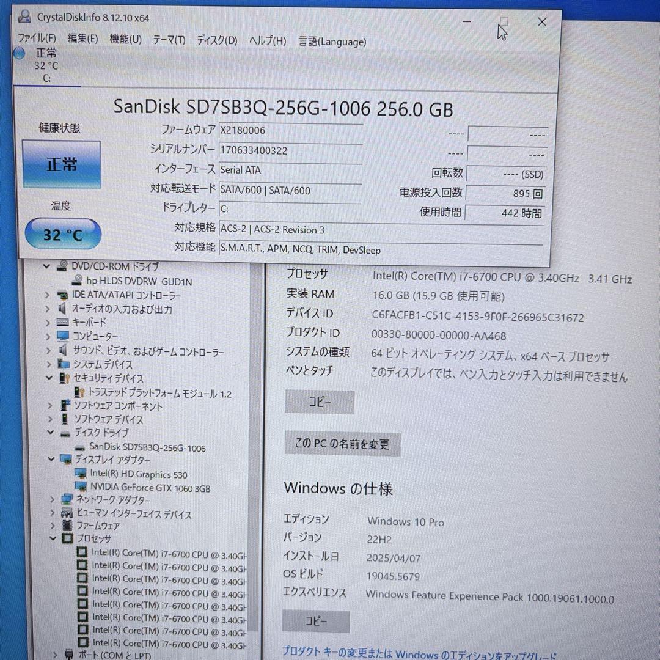Click the セキュリティ デバイス key icon
Viewport: 660px width, 660px height.
click(64, 378)
